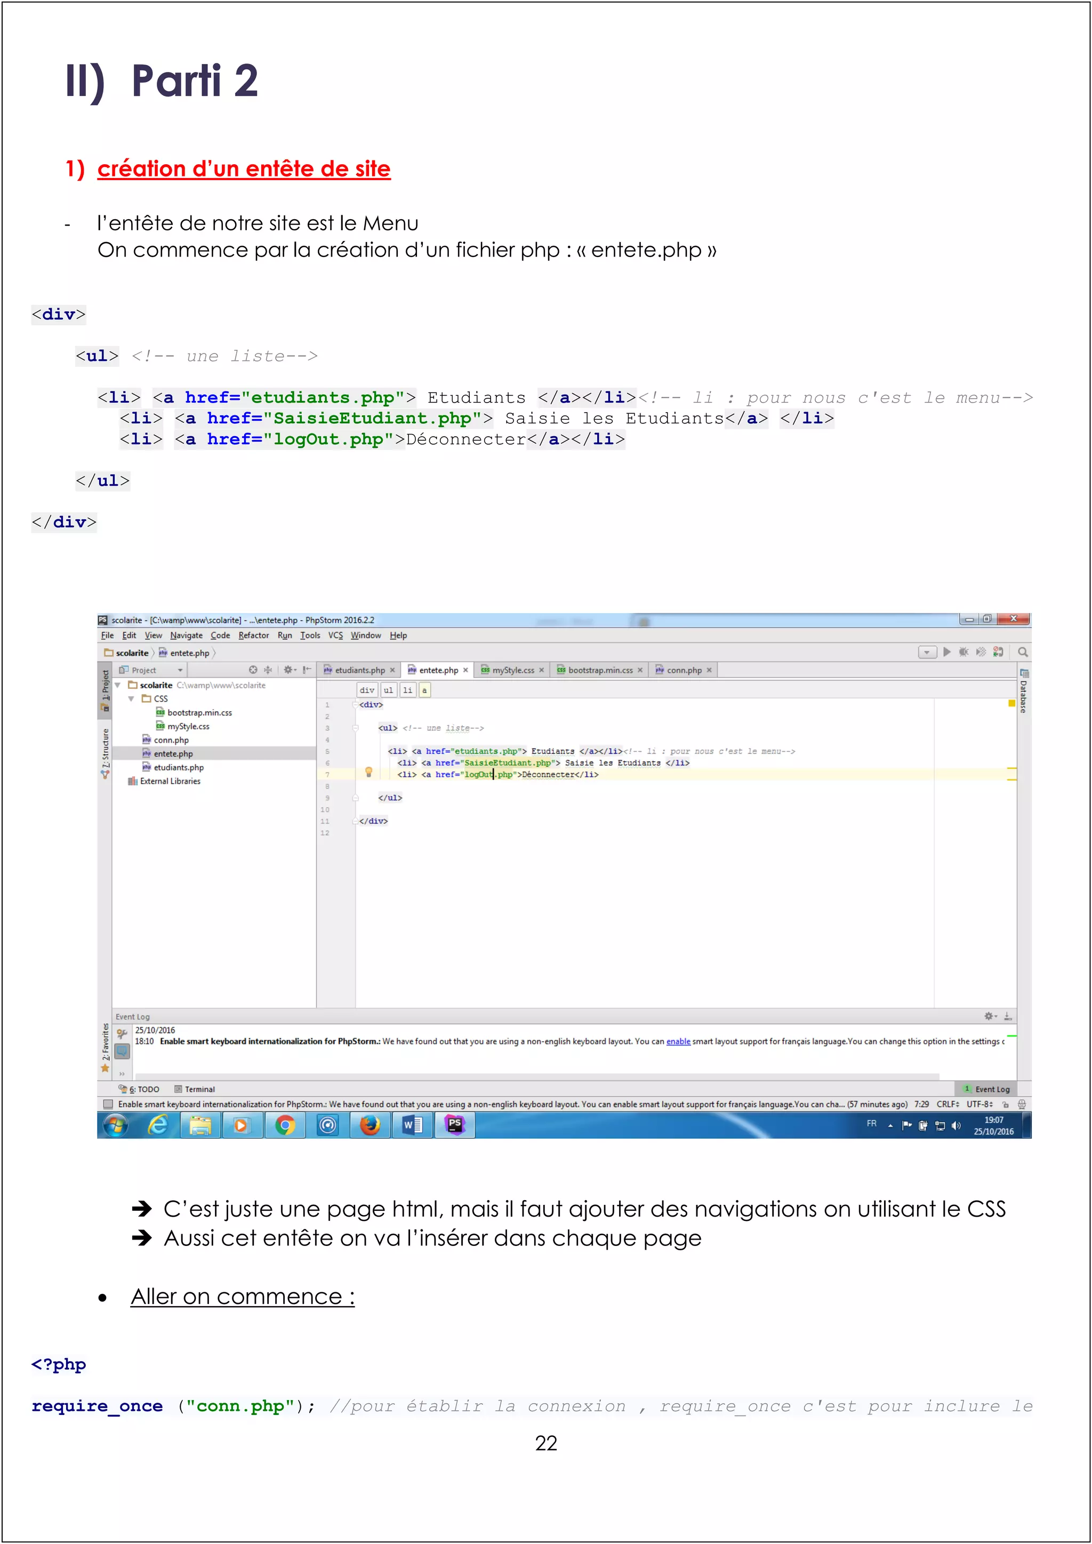Viewport: 1092px width, 1544px height.
Task: Click the Event Log status bar button
Action: pyautogui.click(x=986, y=1089)
